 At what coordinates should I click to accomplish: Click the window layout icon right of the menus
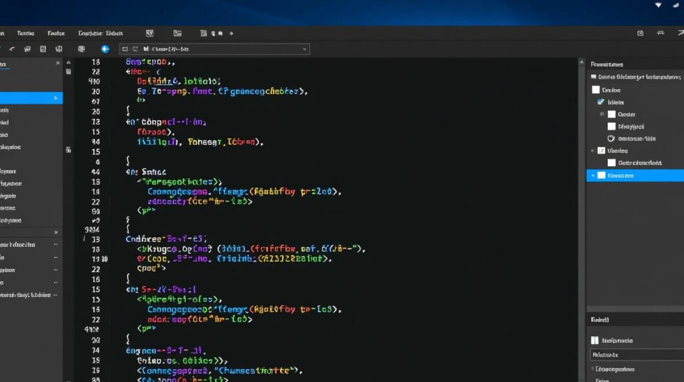click(x=150, y=33)
